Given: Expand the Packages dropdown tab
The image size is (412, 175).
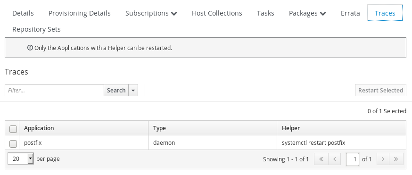Looking at the screenshot, I should click(x=307, y=13).
